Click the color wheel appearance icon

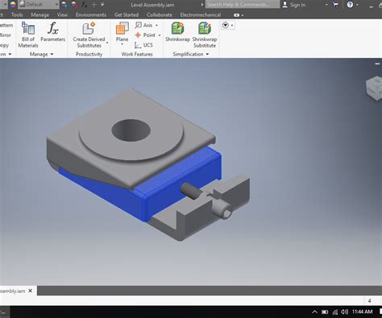13,5
